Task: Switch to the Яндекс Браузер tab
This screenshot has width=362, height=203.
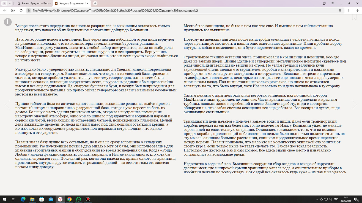Action: (x=34, y=3)
